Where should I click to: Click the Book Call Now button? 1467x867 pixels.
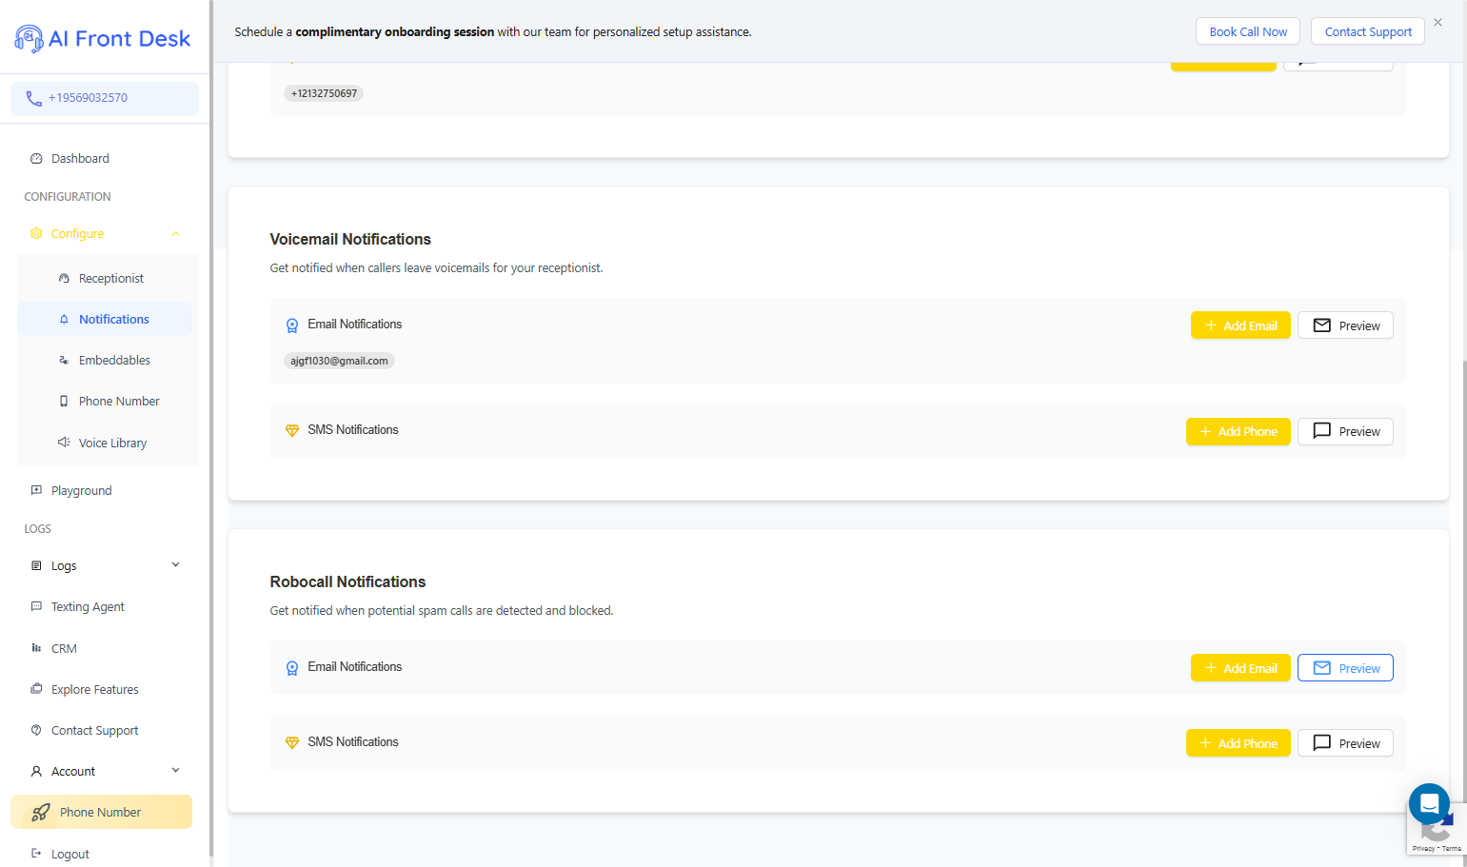click(1248, 31)
